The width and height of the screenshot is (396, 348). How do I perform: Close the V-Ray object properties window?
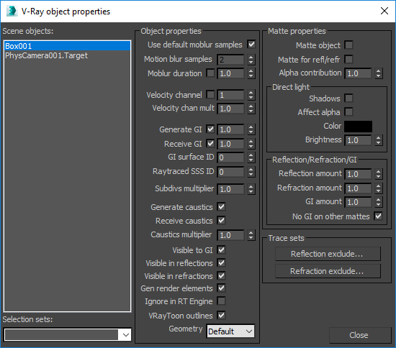[x=384, y=11]
